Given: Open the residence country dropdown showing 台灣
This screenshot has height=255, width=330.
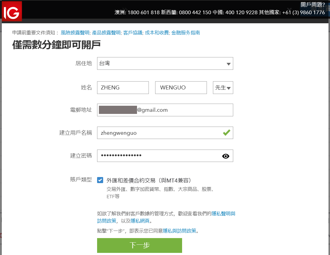Looking at the screenshot, I should 165,63.
